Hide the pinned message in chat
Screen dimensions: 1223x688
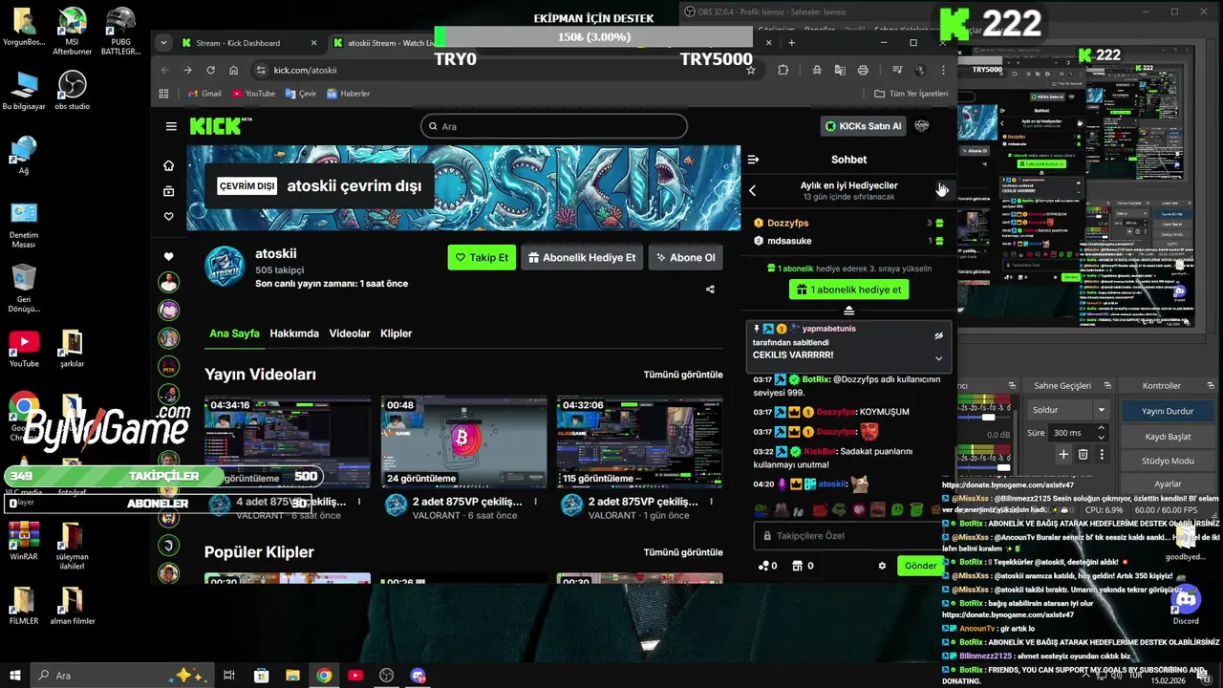pos(938,335)
